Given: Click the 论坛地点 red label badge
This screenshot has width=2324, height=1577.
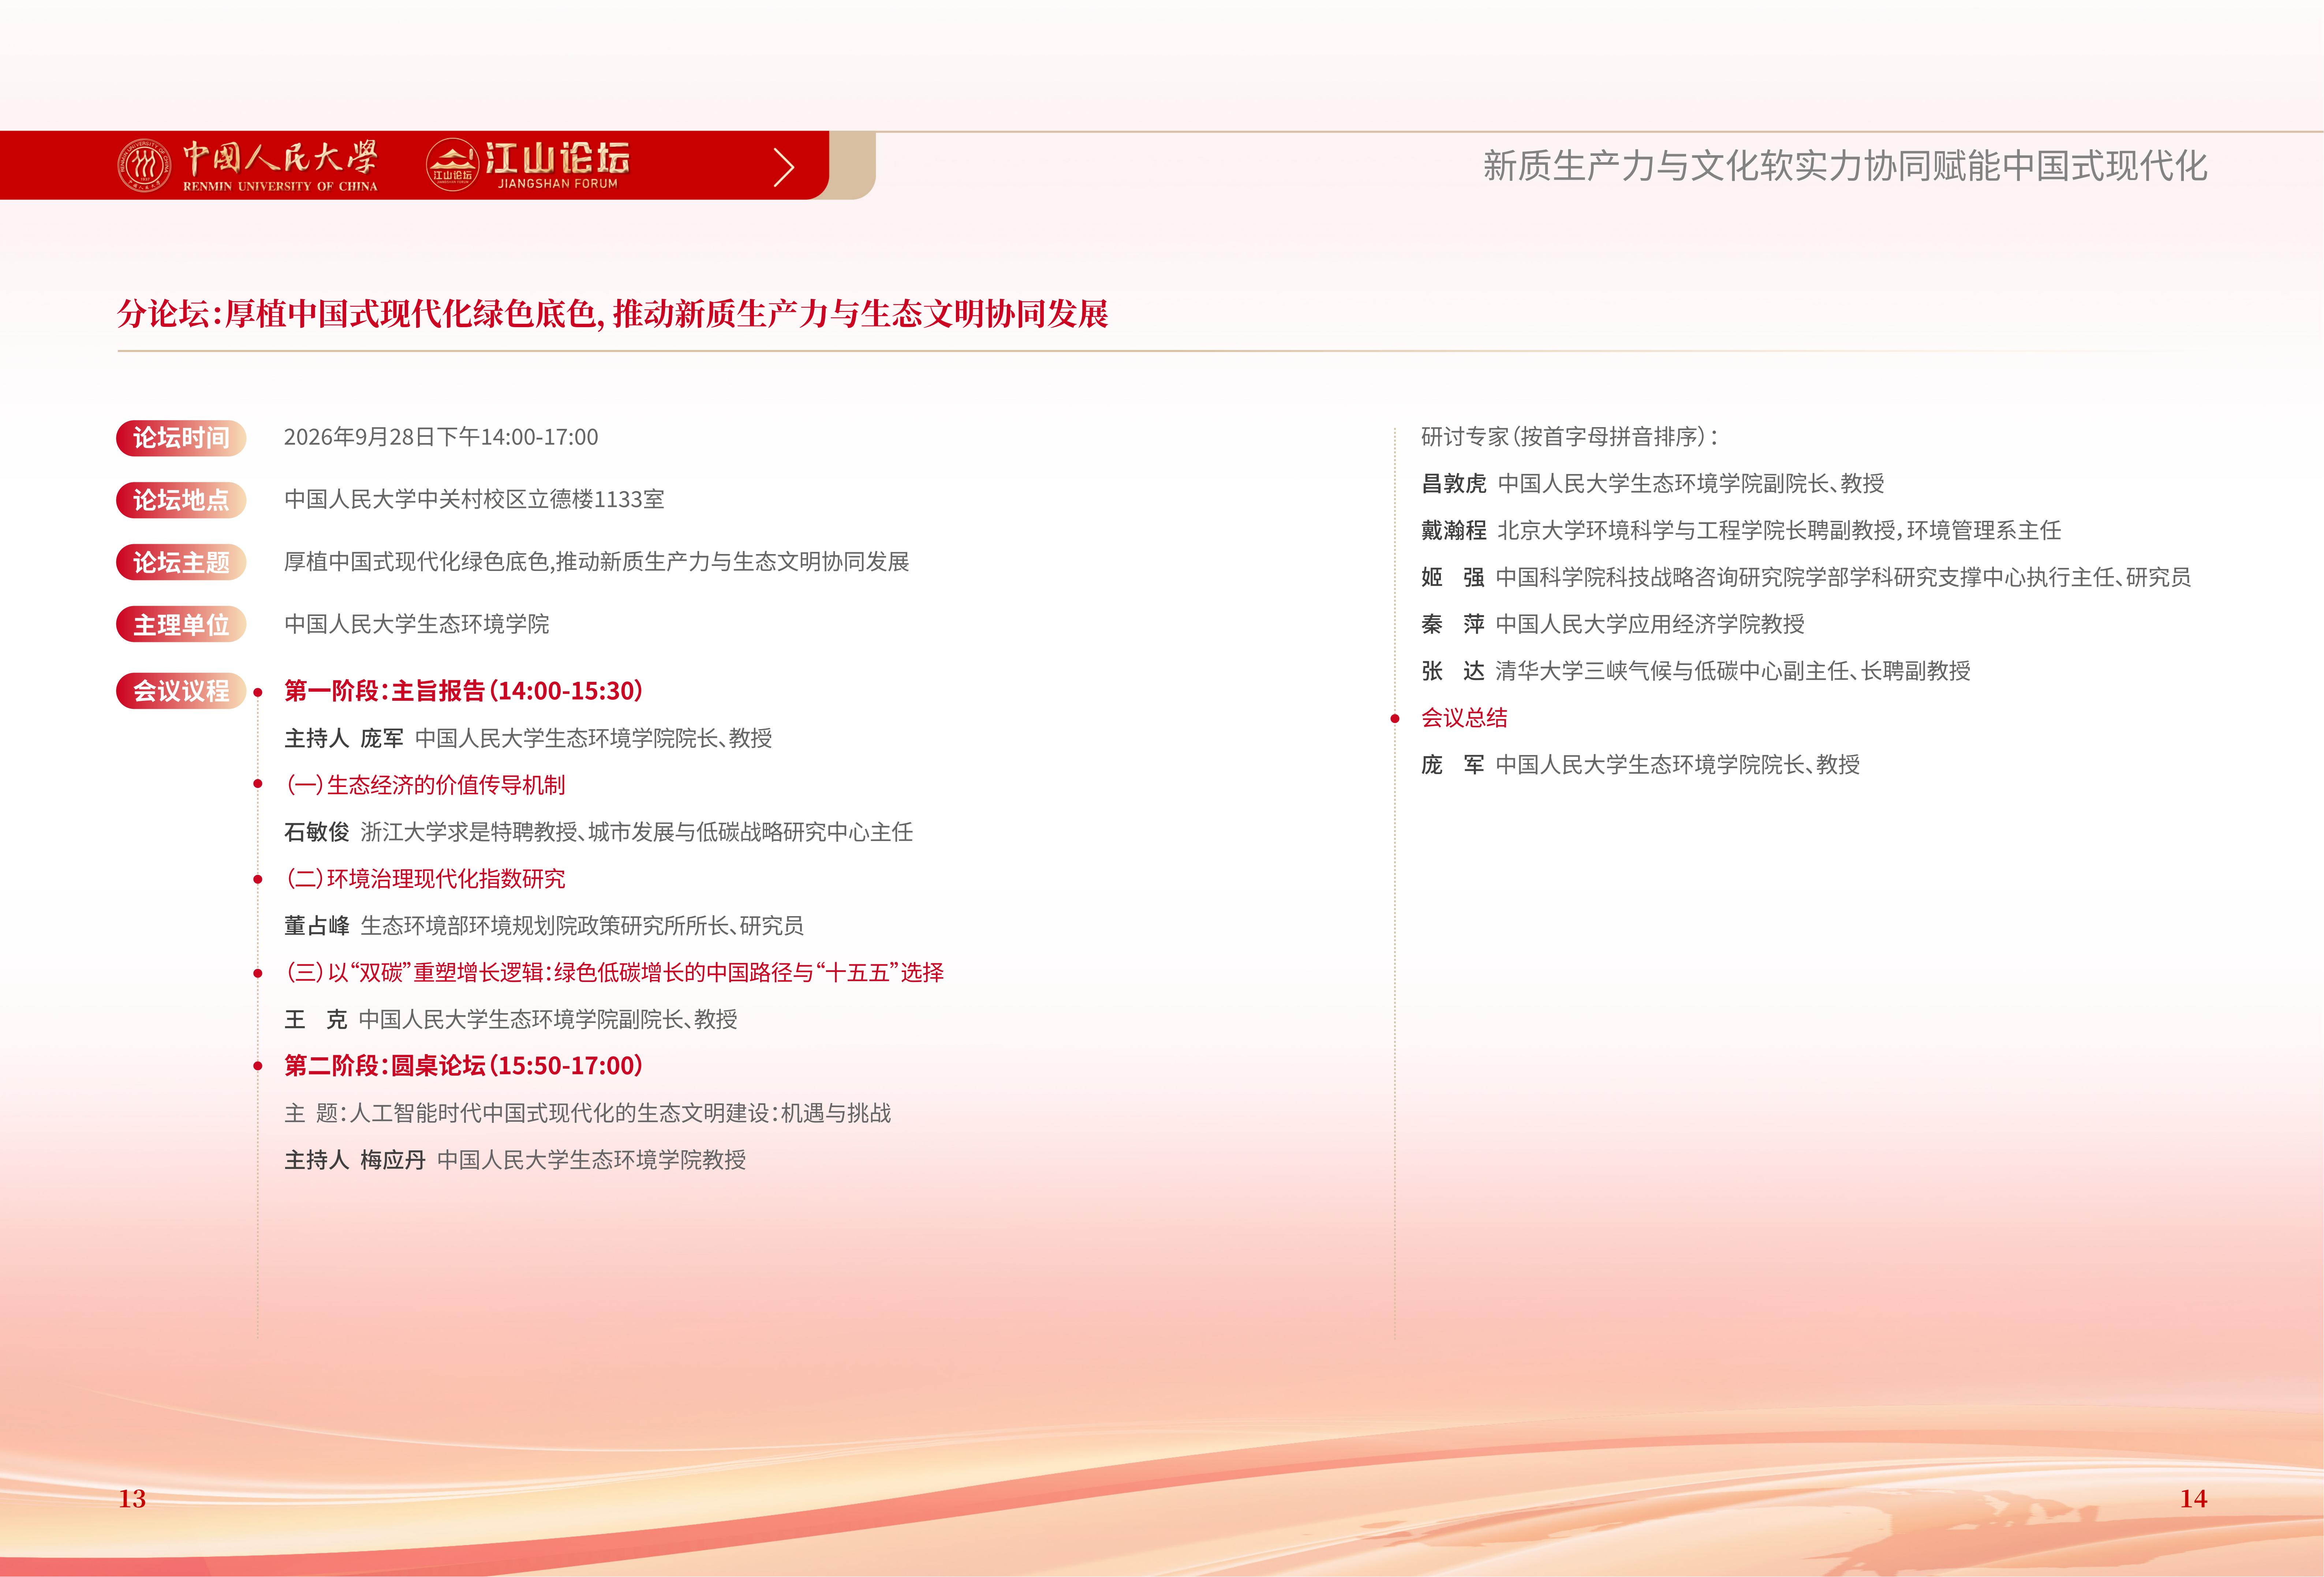Looking at the screenshot, I should pos(181,500).
